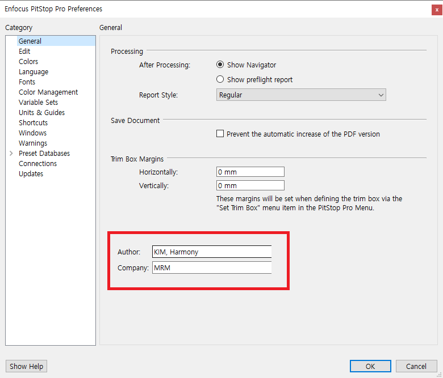
Task: Open the Shortcuts category
Action: 33,123
